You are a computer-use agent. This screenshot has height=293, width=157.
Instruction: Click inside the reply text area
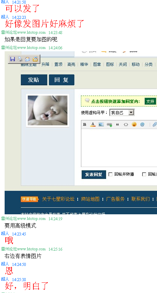click(119, 147)
